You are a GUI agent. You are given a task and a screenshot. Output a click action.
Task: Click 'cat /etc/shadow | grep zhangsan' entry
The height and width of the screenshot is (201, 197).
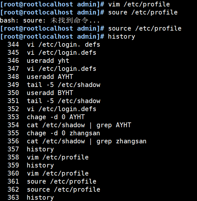click(77, 141)
